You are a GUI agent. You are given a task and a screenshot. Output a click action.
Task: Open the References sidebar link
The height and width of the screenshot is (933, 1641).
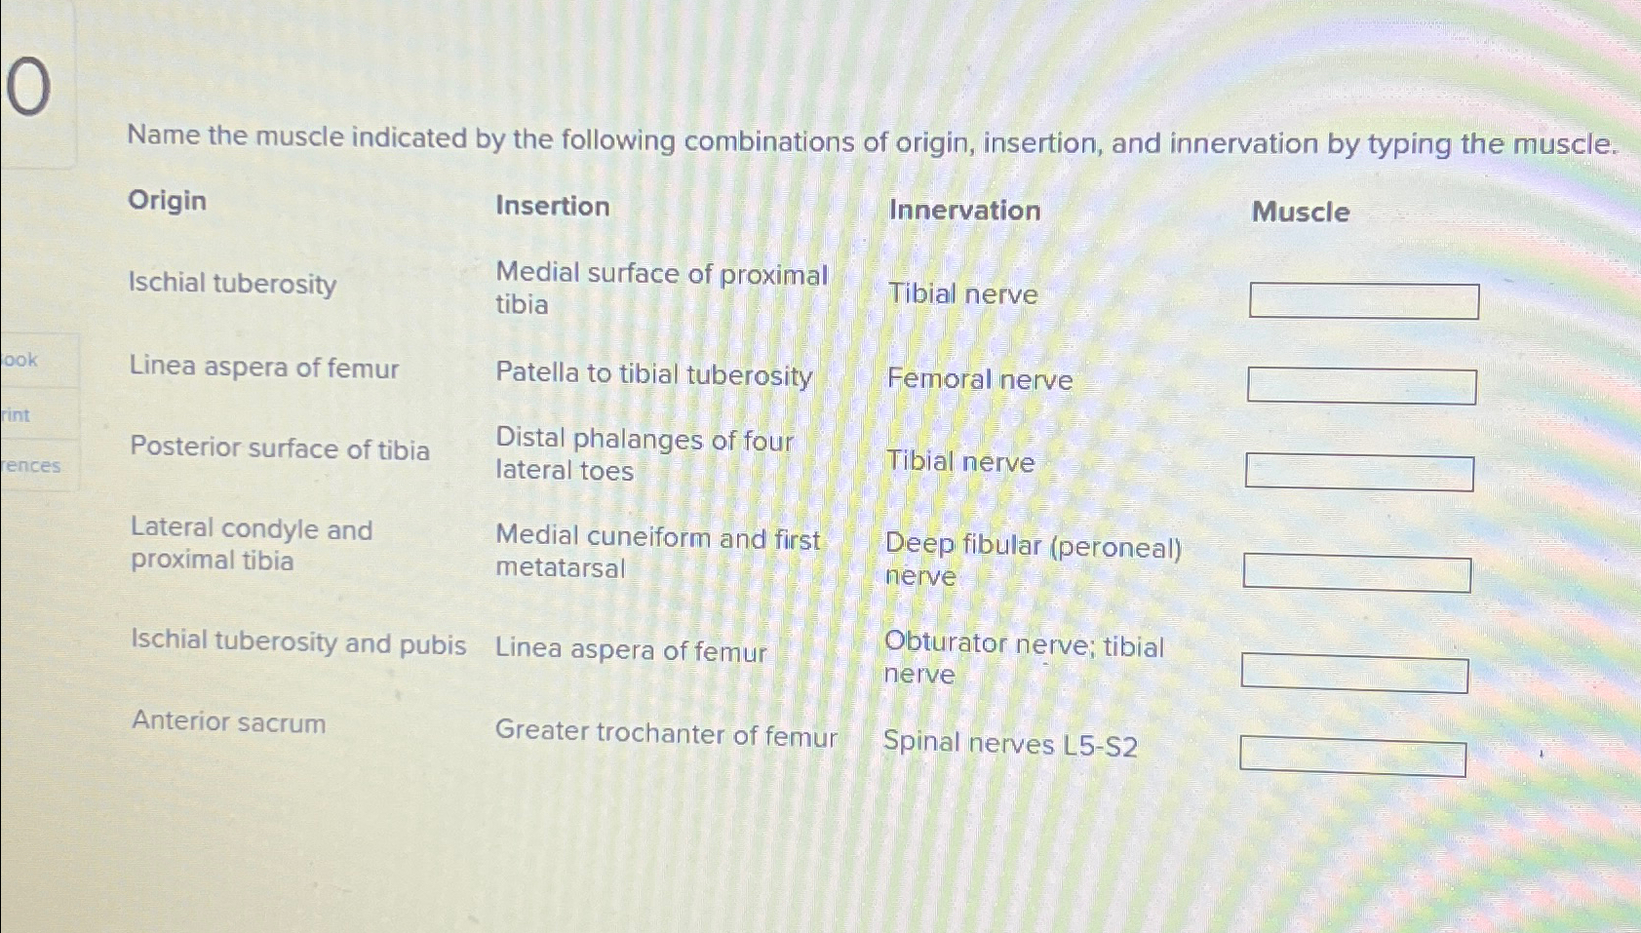tap(31, 465)
